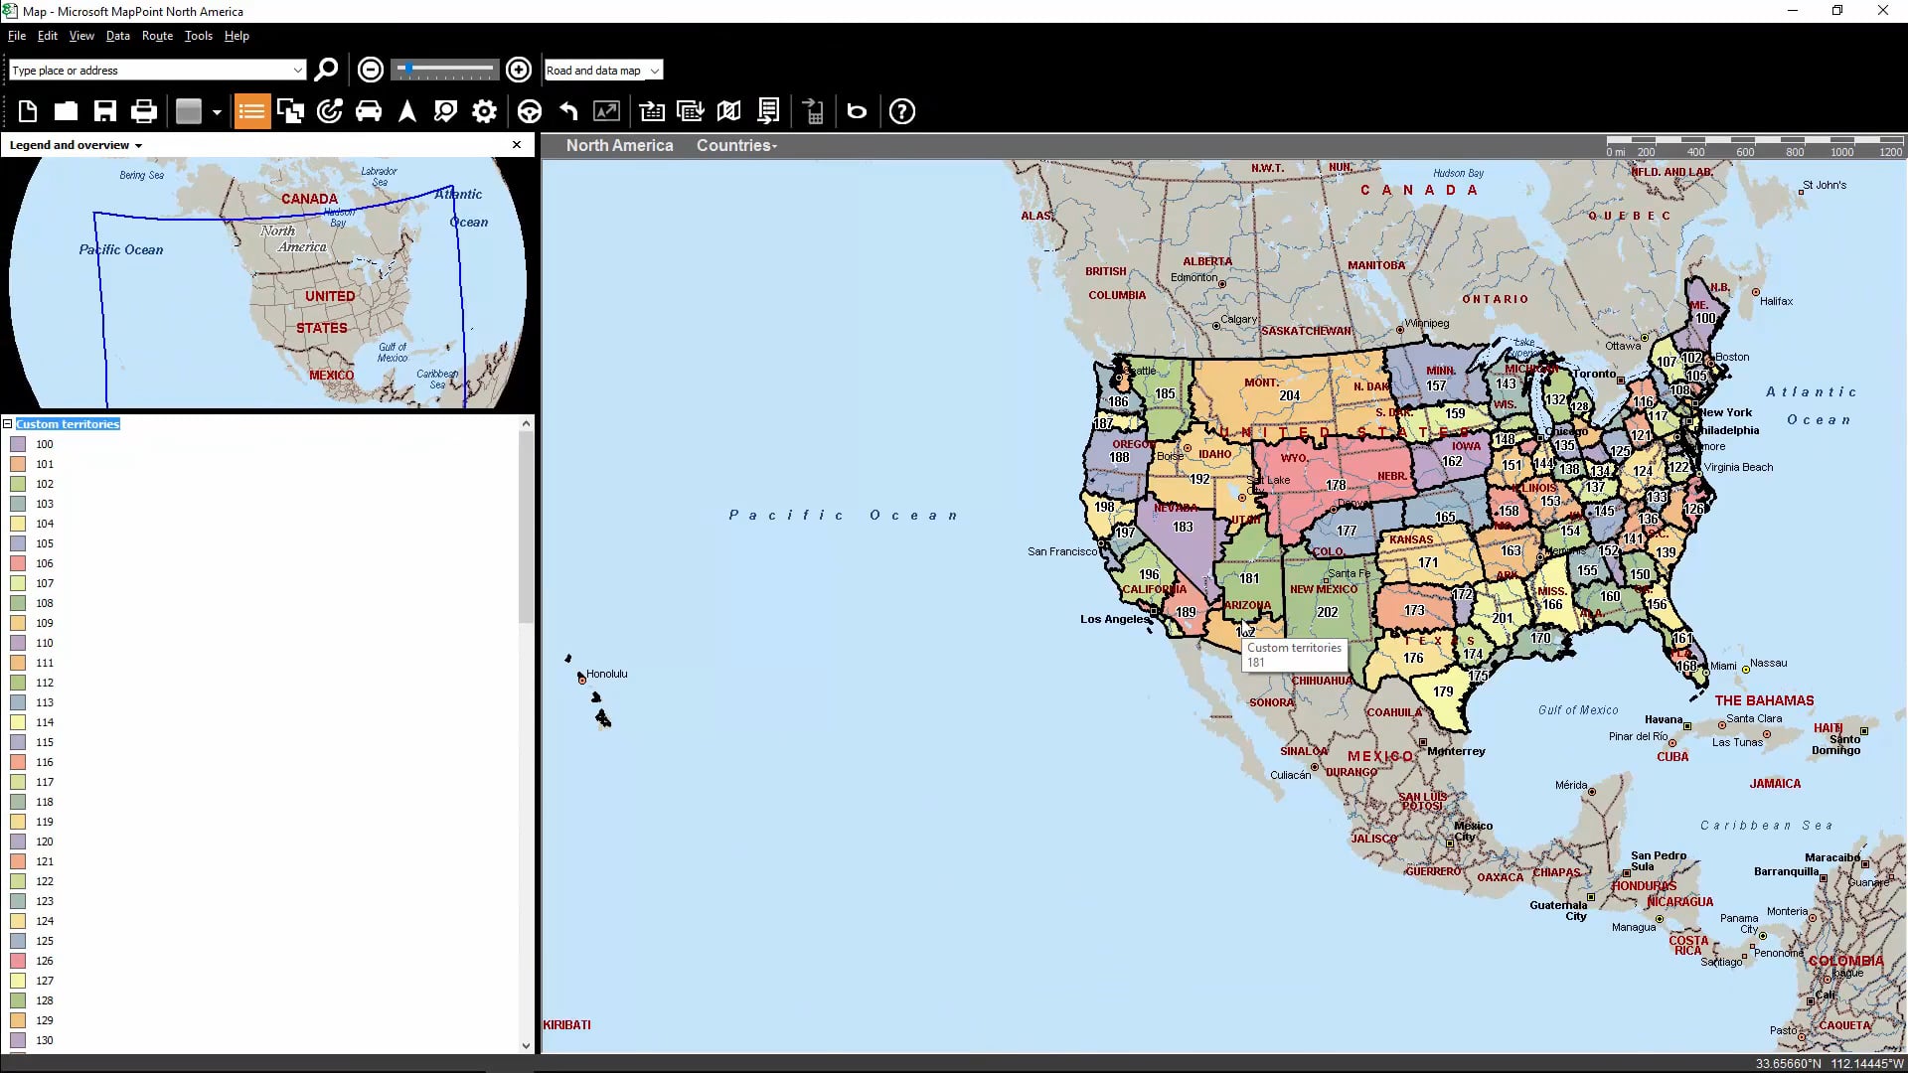Toggle the Legend and Overview pane
Screen dimensions: 1908x1073
click(251, 111)
